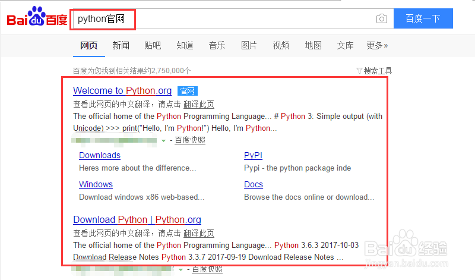Expand dropdown arrow beside first result URL
The height and width of the screenshot is (280, 475).
point(164,141)
